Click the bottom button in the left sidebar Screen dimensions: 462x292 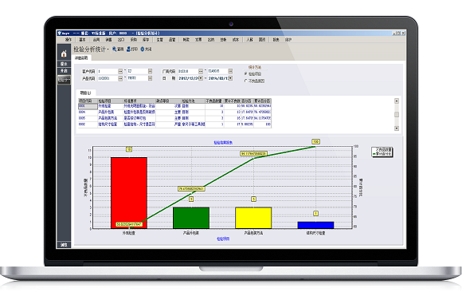pos(64,244)
